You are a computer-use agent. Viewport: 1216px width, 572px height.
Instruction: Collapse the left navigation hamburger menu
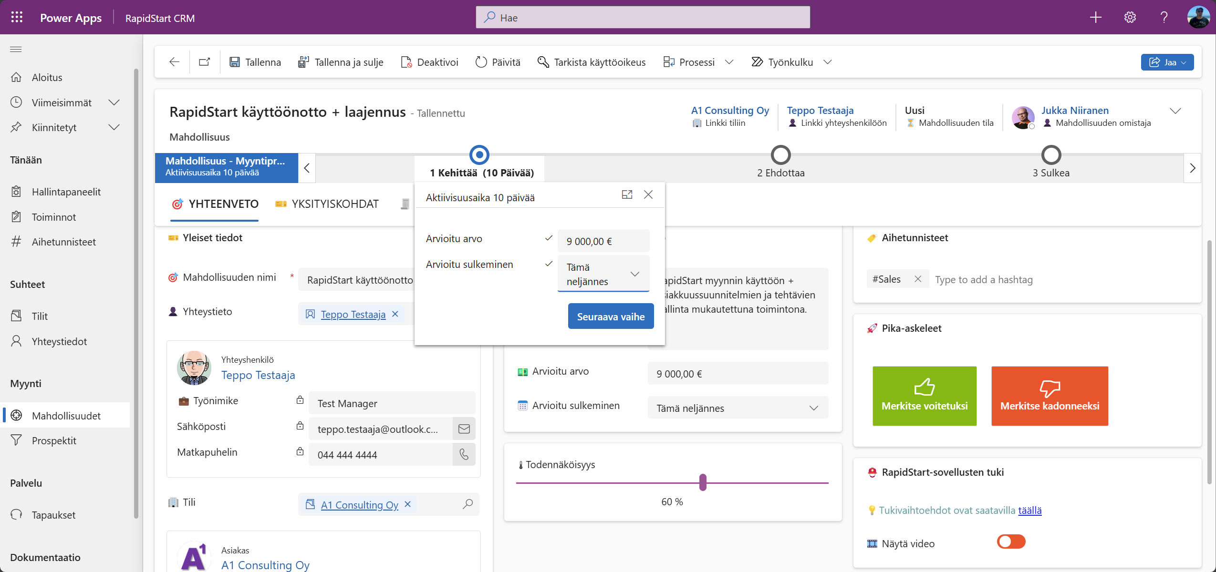coord(16,49)
